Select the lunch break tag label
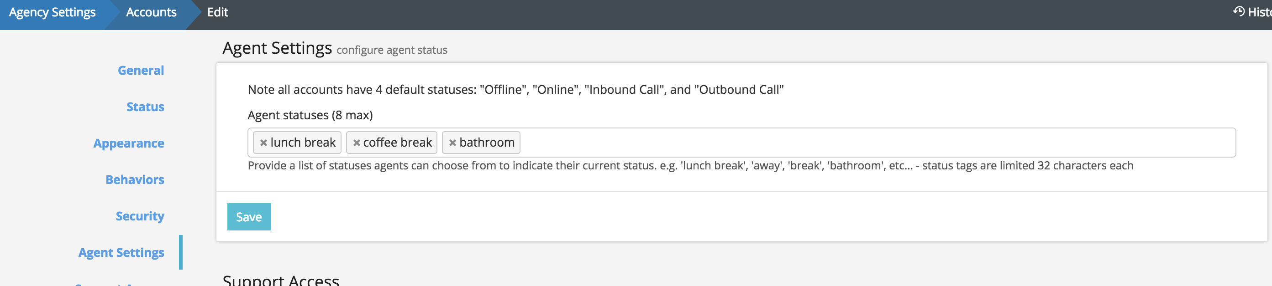This screenshot has width=1272, height=286. point(303,143)
